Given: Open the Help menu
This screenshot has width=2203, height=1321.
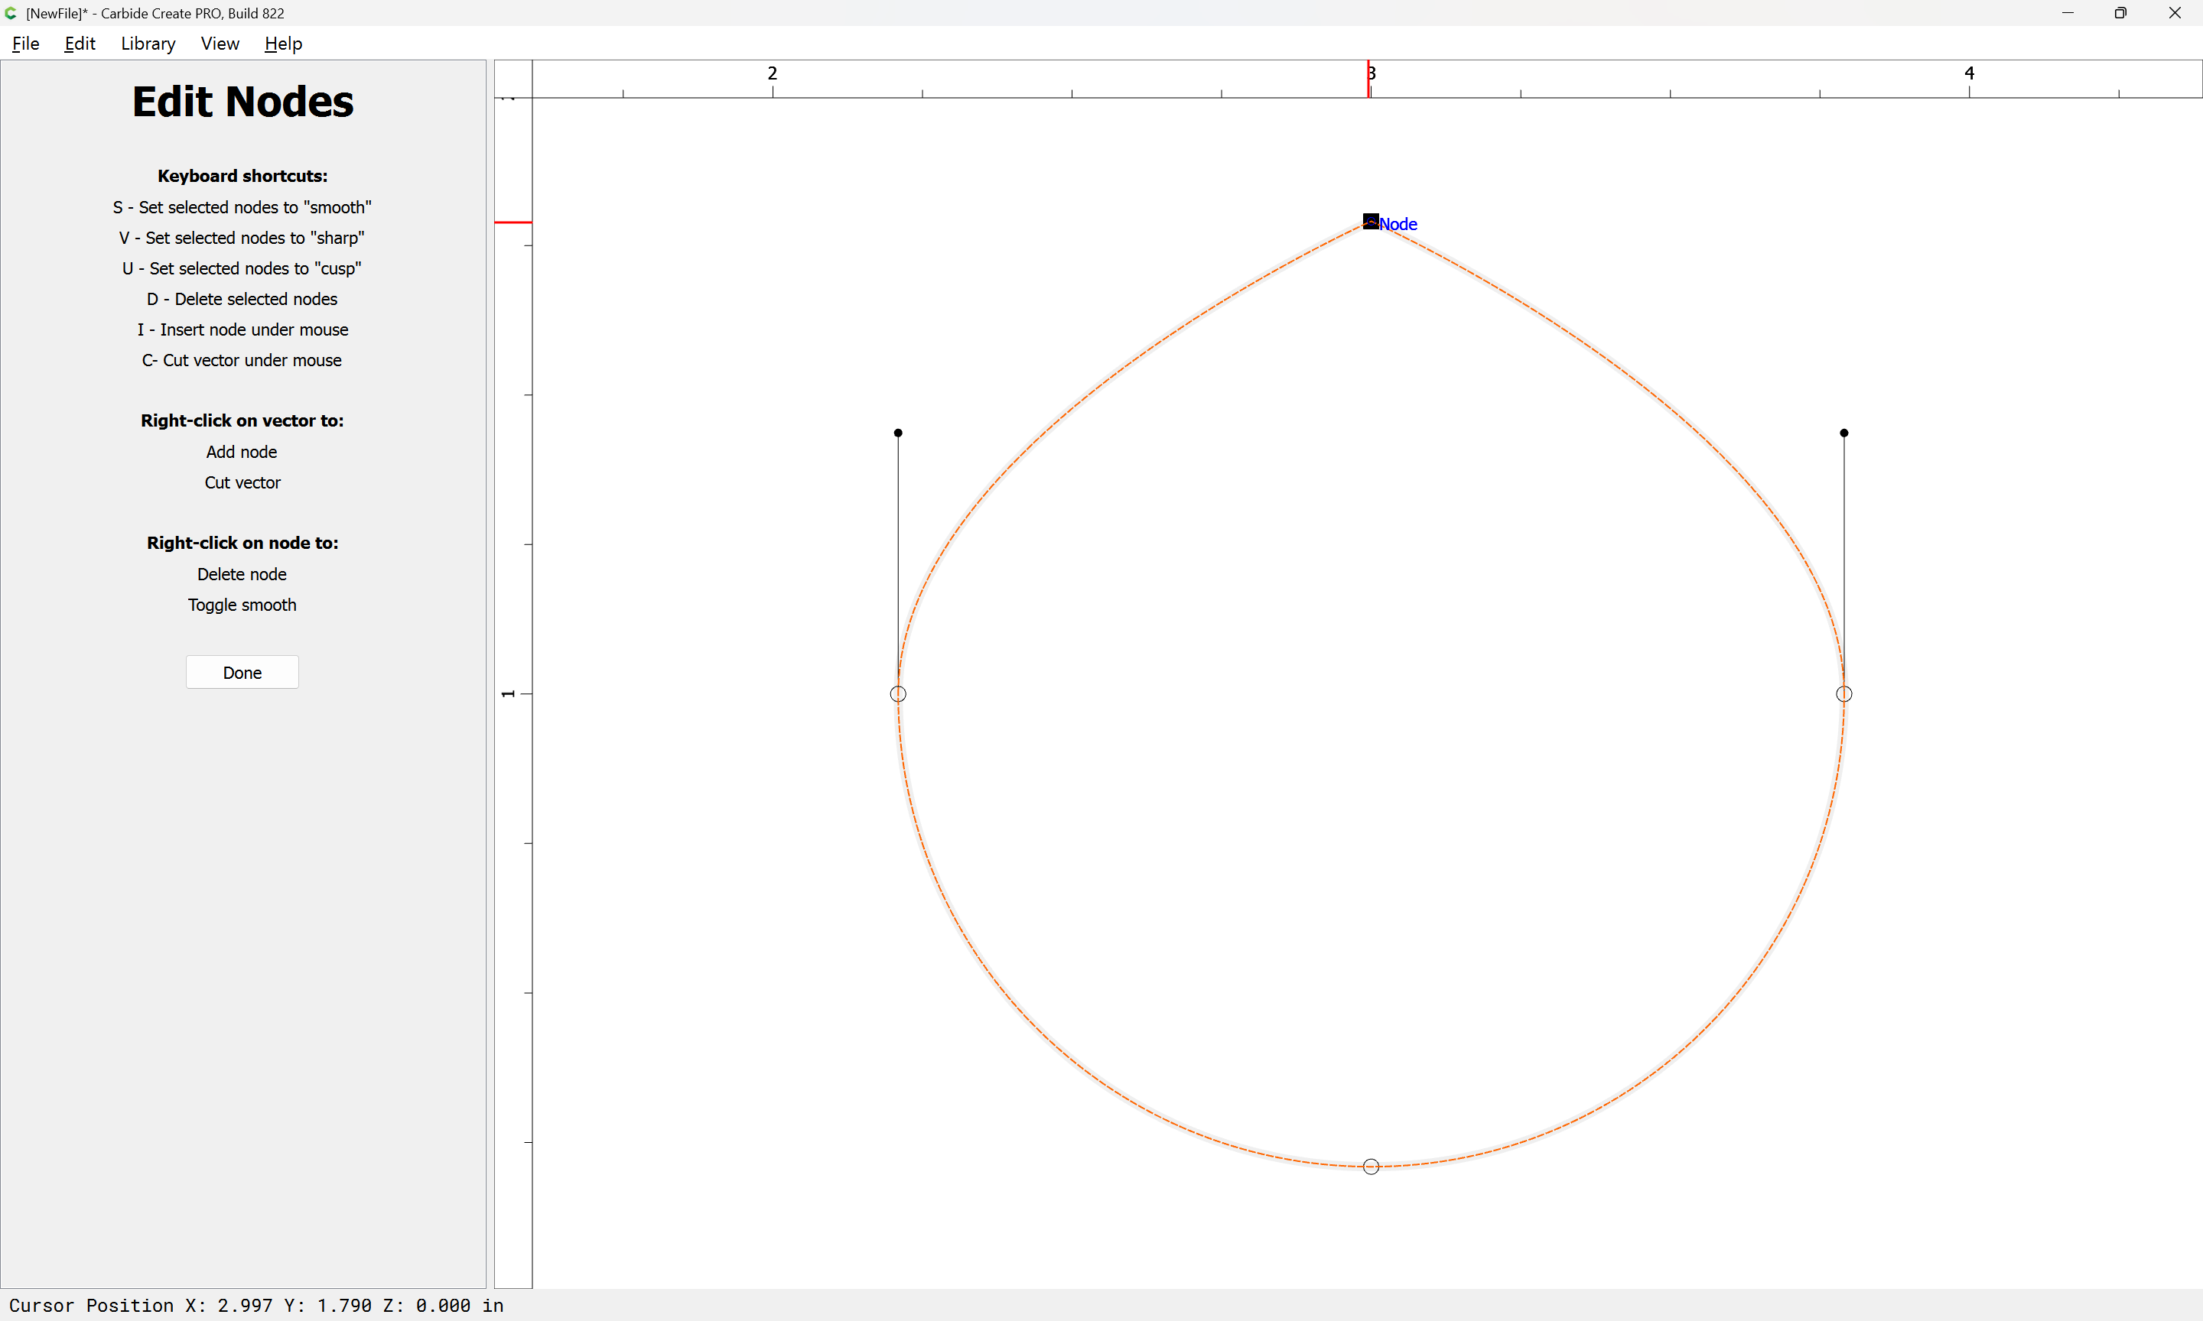Looking at the screenshot, I should (283, 44).
